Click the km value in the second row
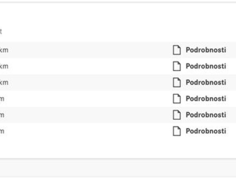 click(x=4, y=66)
